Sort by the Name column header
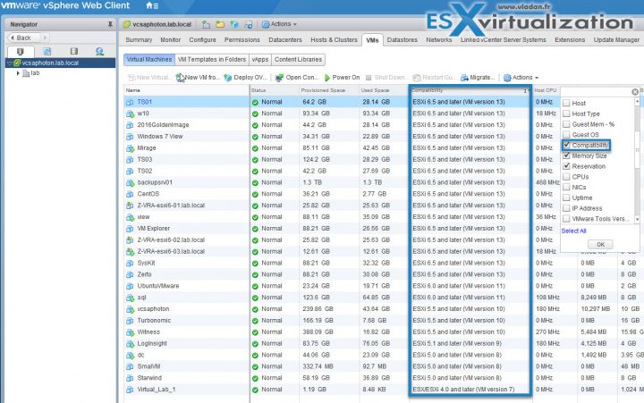 [186, 90]
